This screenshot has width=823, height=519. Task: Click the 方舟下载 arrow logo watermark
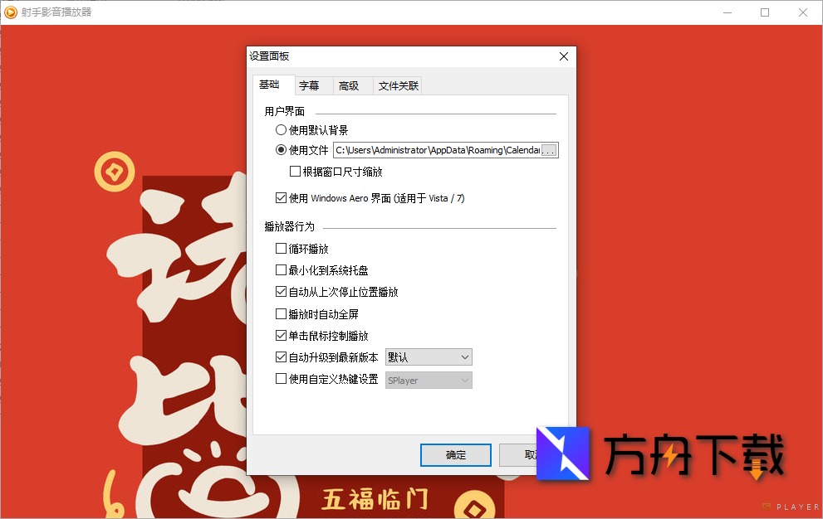point(563,454)
